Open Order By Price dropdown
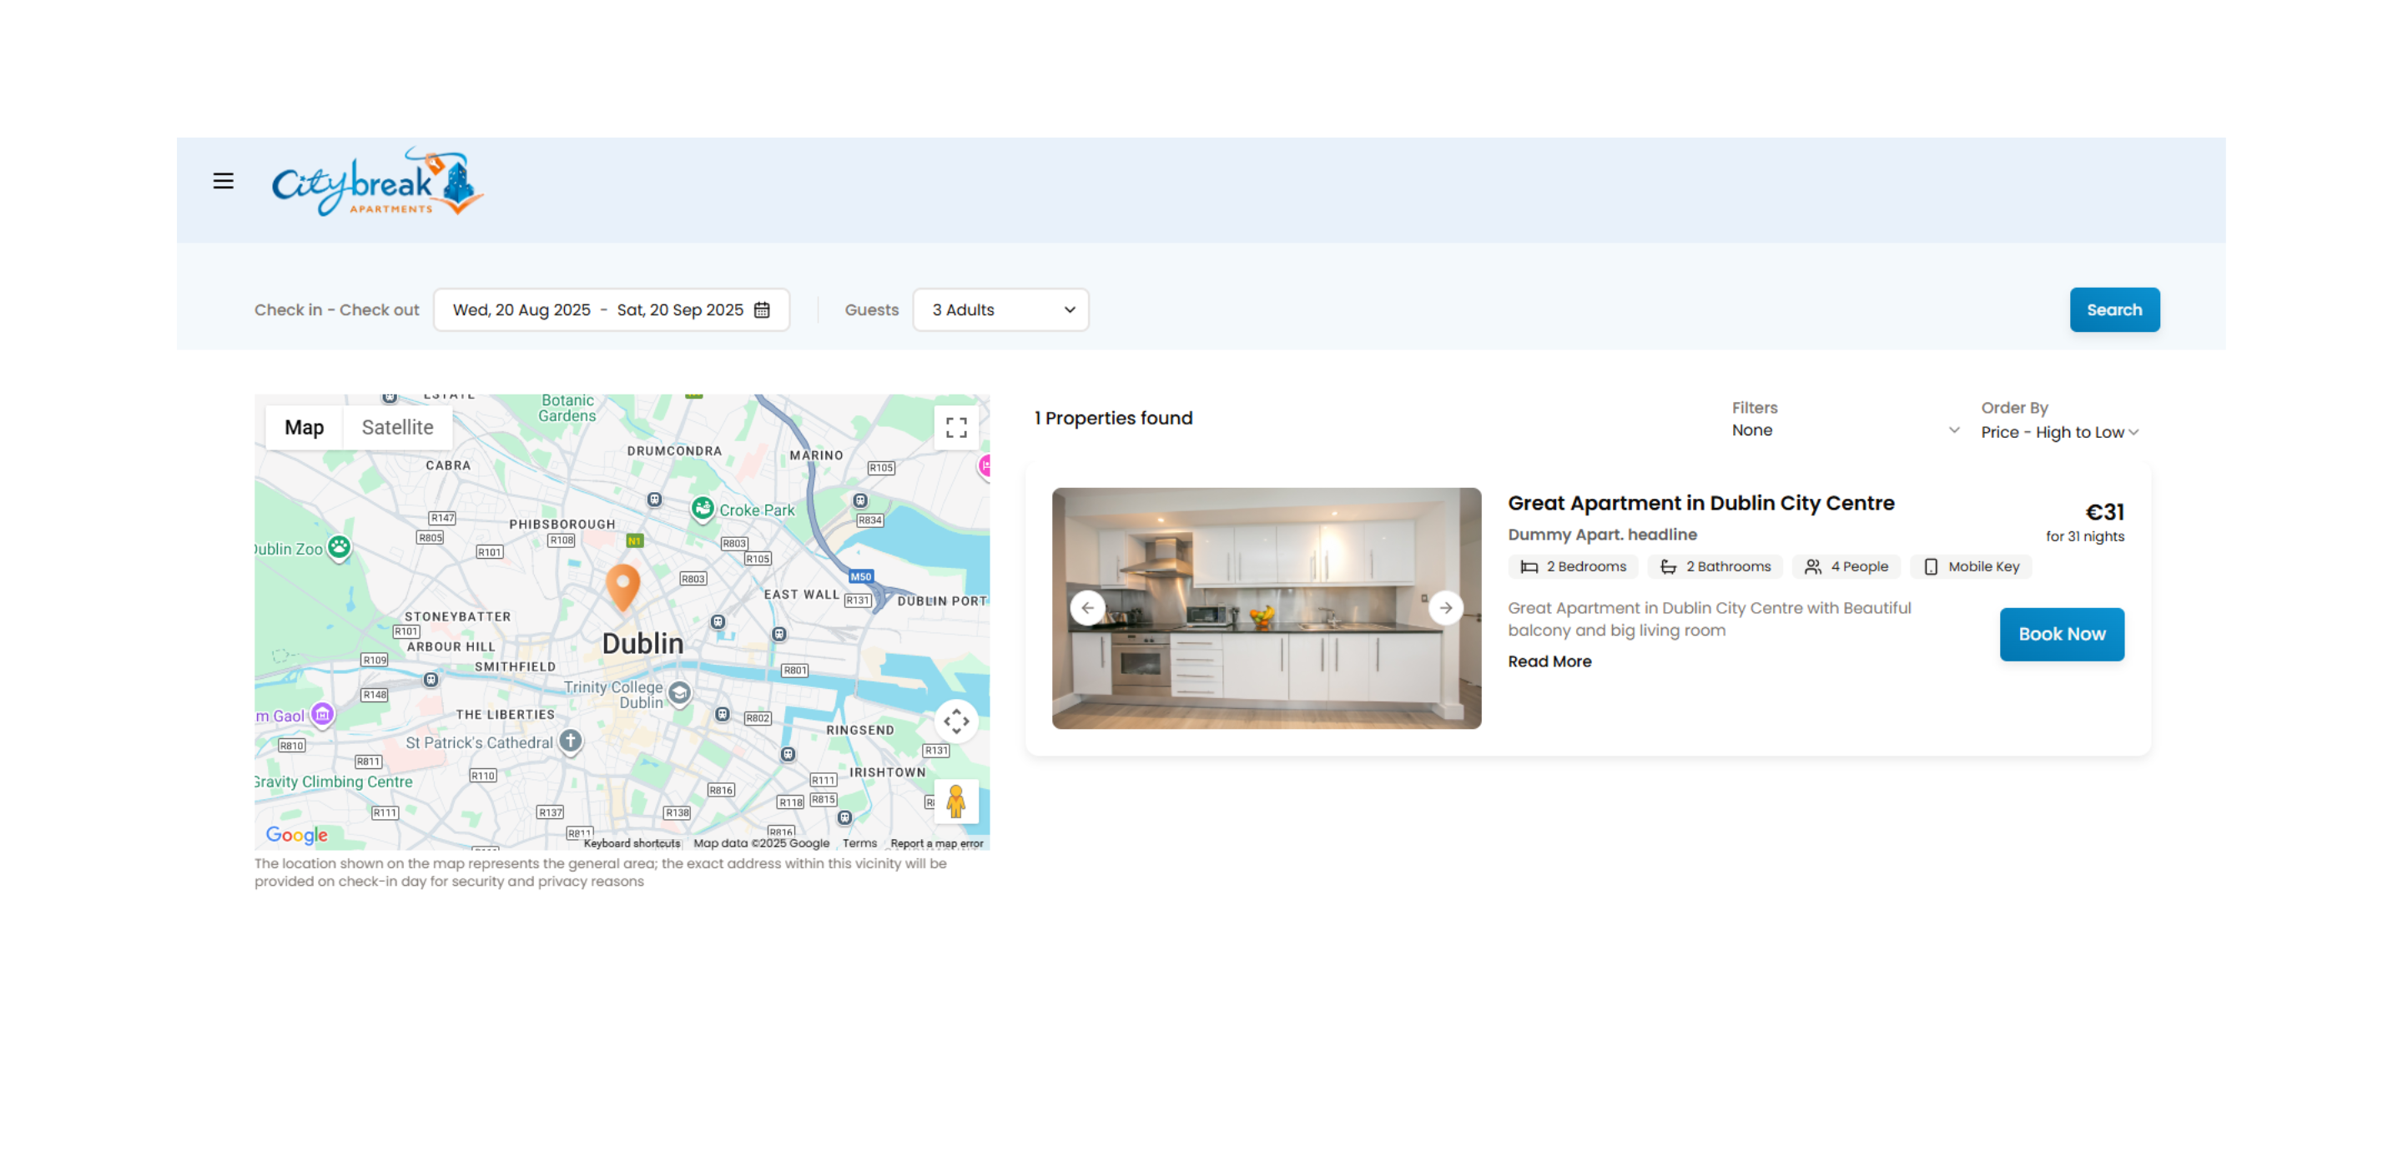The height and width of the screenshot is (1171, 2403). pyautogui.click(x=2058, y=433)
